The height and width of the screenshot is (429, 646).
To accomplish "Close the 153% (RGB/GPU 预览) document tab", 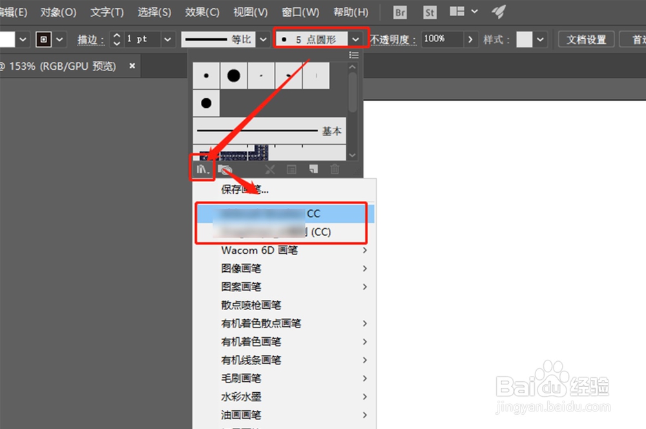I will 132,65.
